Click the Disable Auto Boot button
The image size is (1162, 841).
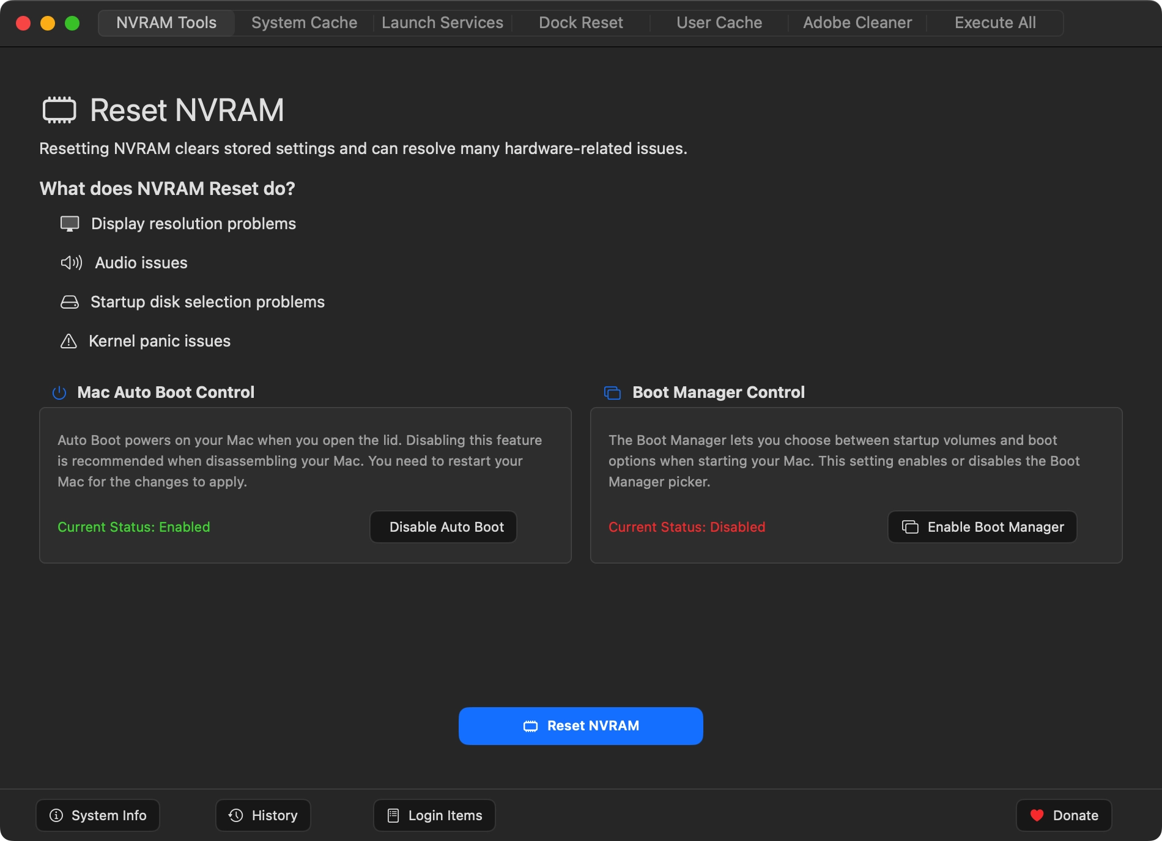tap(443, 527)
